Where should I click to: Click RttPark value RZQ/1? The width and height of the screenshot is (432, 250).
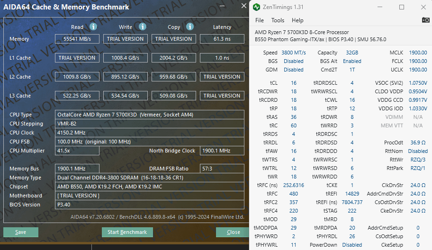(418, 168)
